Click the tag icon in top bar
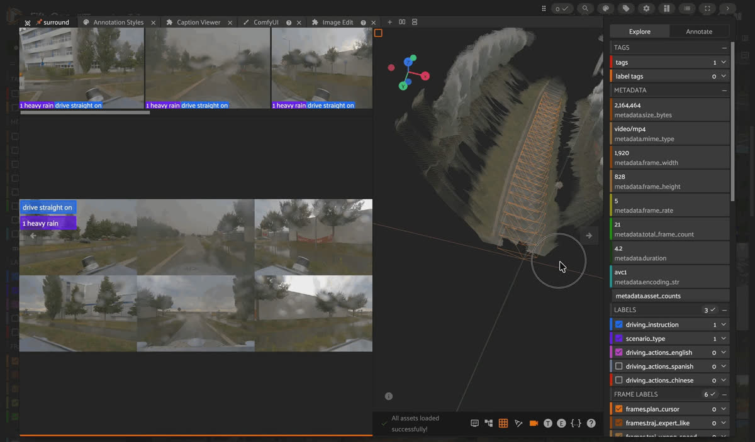Screen dimensions: 755x442 (625, 9)
